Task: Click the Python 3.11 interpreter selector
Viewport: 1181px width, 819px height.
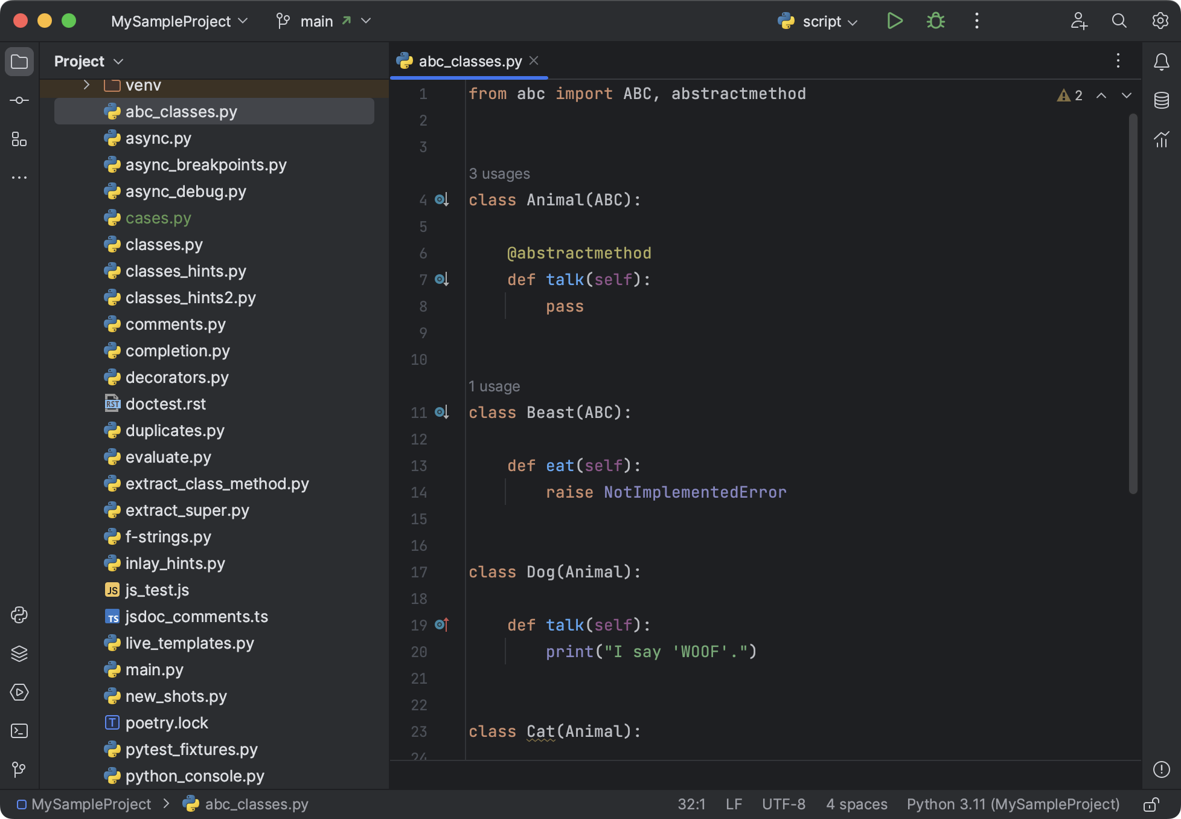Action: 1012,804
